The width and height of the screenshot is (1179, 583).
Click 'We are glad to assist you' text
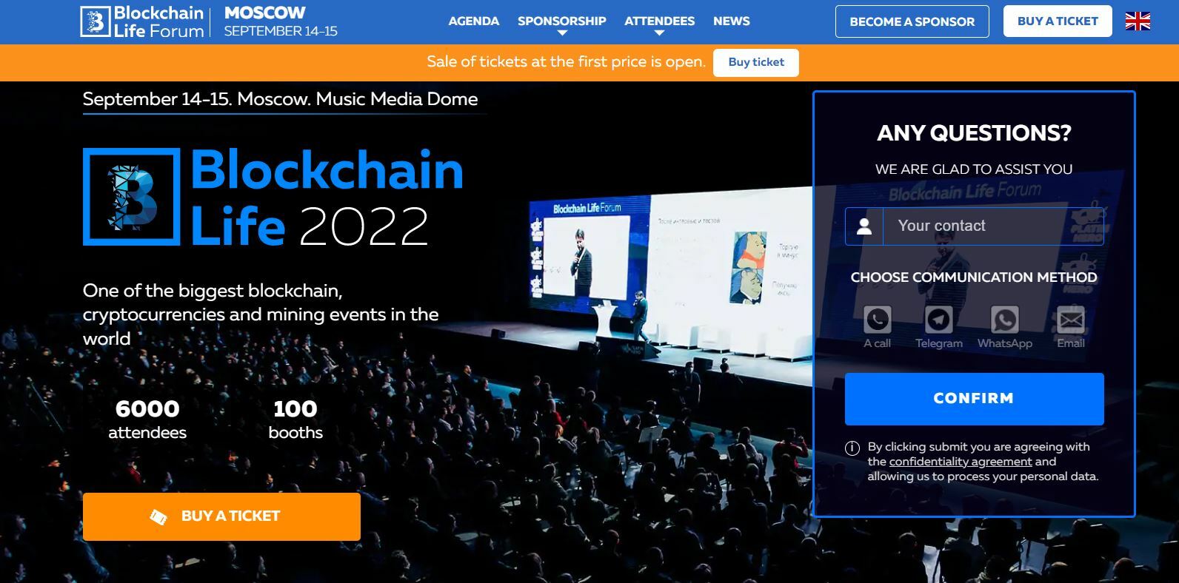click(974, 169)
